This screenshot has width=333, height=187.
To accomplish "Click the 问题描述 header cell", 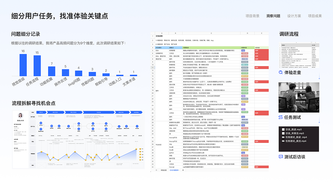I will (x=211, y=48).
